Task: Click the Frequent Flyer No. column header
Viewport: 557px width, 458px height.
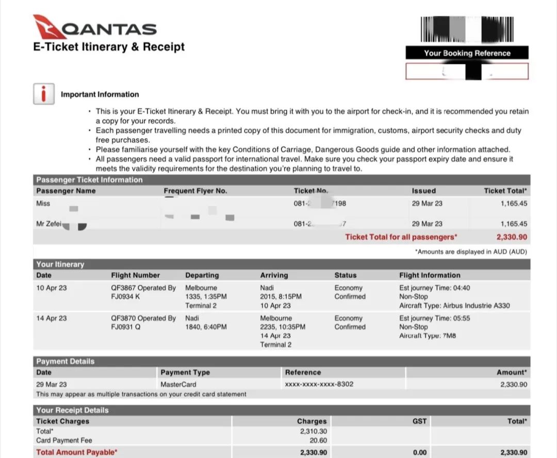Action: pos(195,191)
